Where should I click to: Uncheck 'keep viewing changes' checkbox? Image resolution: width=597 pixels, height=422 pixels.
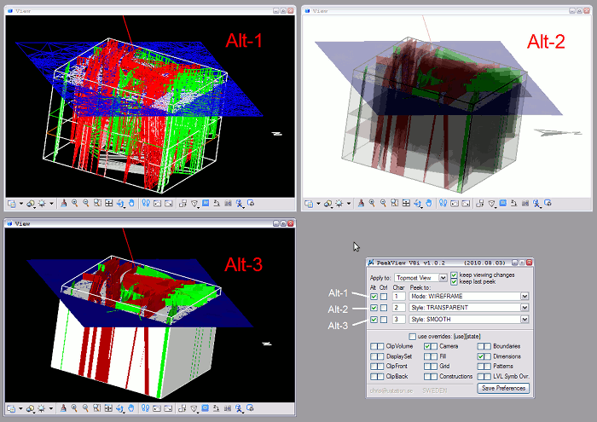tap(455, 275)
